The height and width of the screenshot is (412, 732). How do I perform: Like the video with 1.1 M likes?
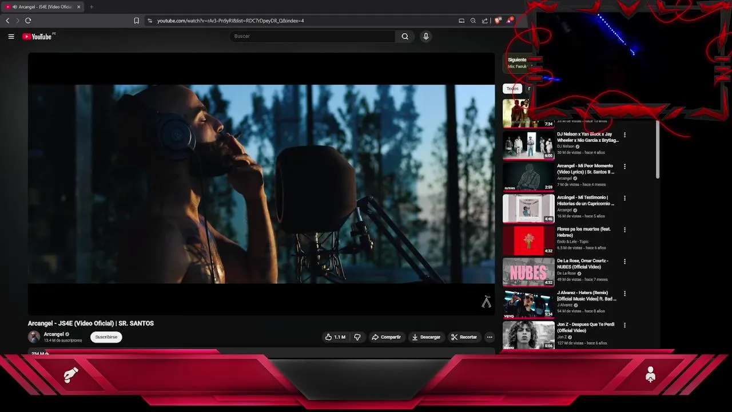[335, 337]
